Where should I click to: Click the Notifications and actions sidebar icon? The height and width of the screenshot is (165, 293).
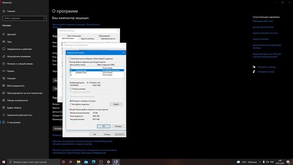coord(4,49)
